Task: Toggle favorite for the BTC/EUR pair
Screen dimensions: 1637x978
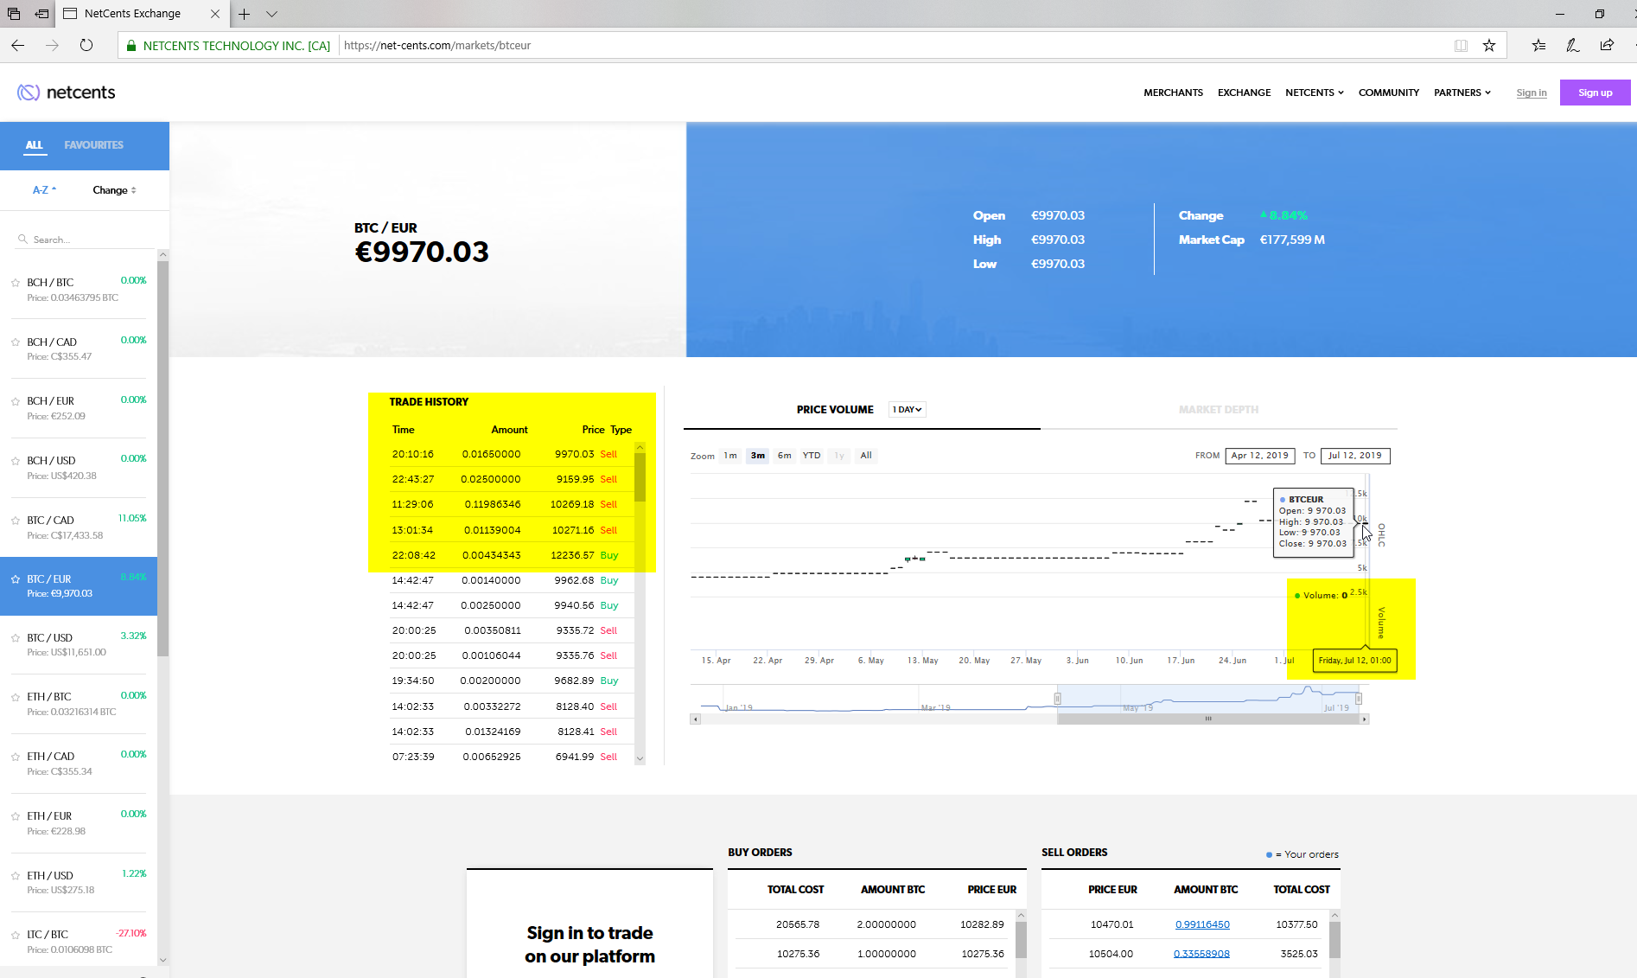Action: point(15,578)
